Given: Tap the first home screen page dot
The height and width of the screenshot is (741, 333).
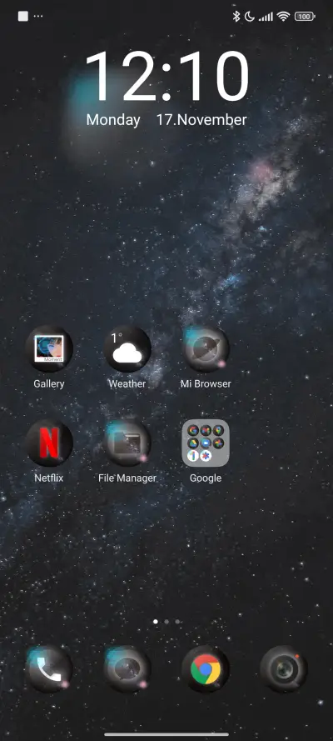Looking at the screenshot, I should point(156,622).
